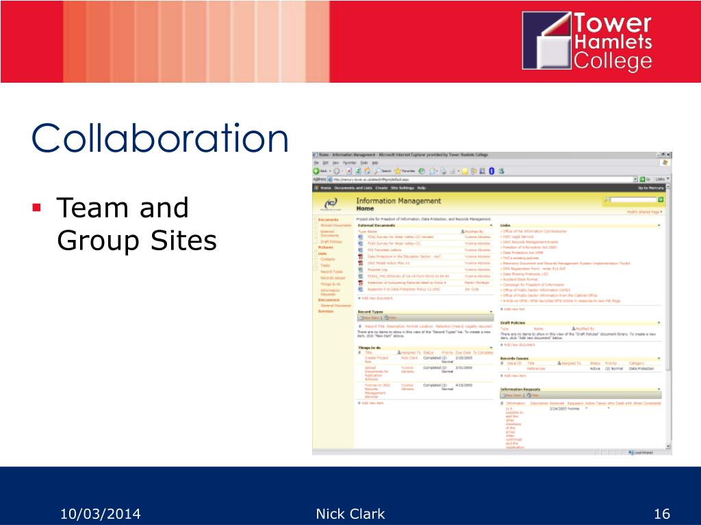The image size is (701, 525).
Task: Click Documents and Lists in top navigation
Action: (x=353, y=188)
